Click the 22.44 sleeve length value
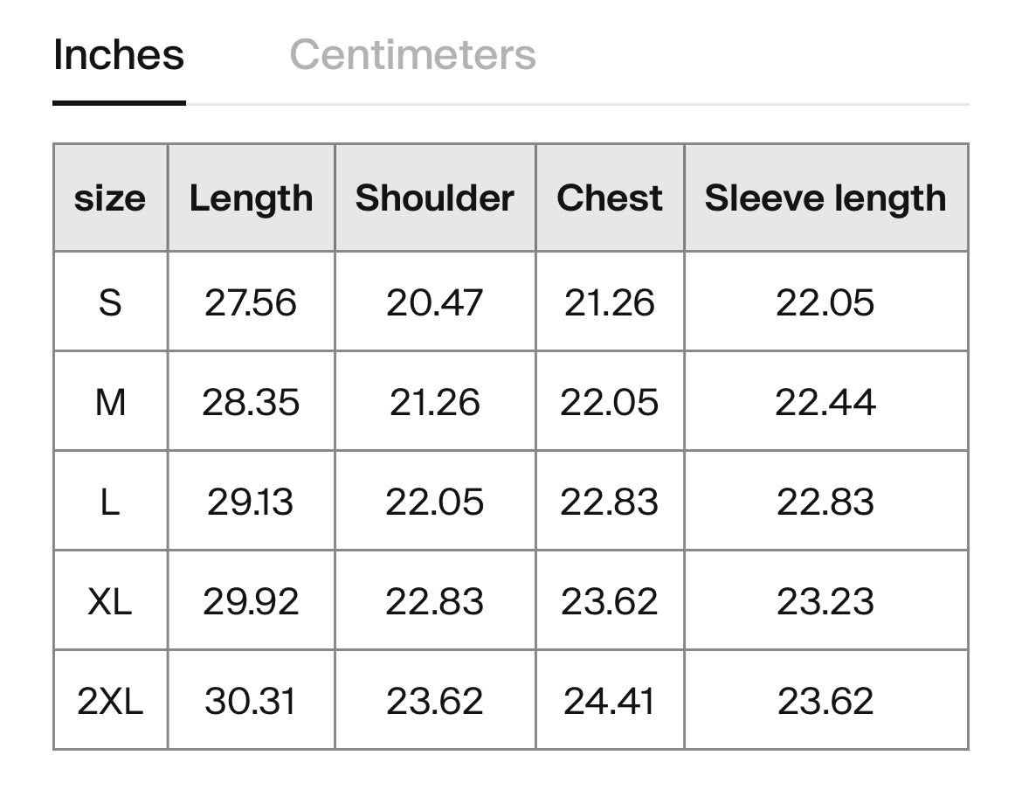Viewport: 1022px width, 790px height. [x=825, y=402]
